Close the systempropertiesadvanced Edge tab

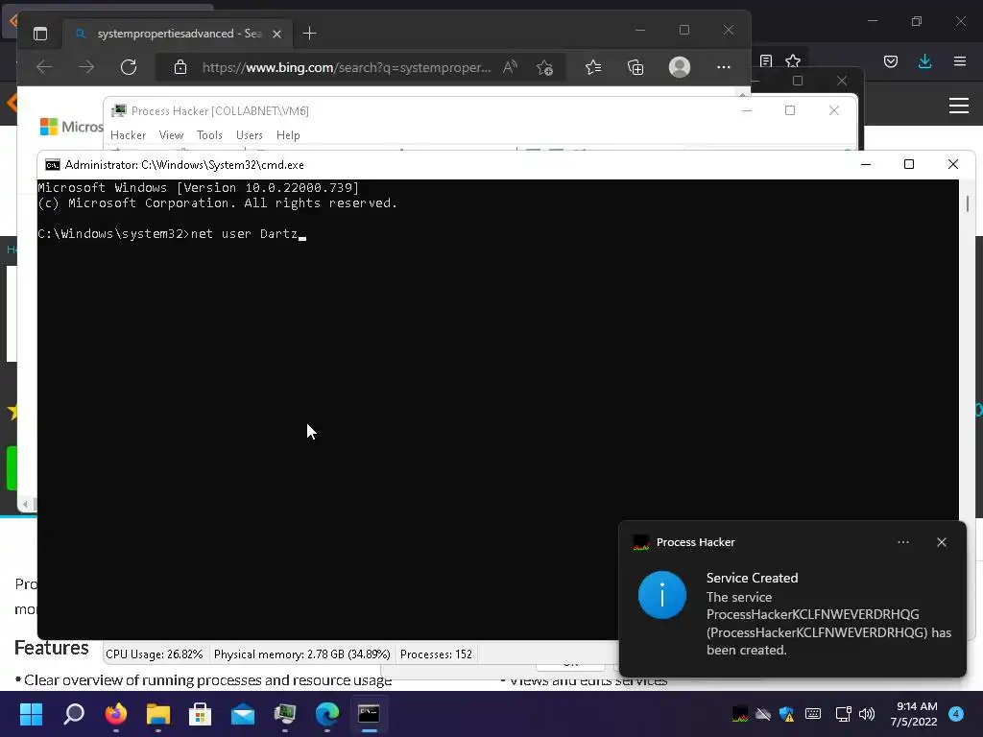(x=276, y=34)
